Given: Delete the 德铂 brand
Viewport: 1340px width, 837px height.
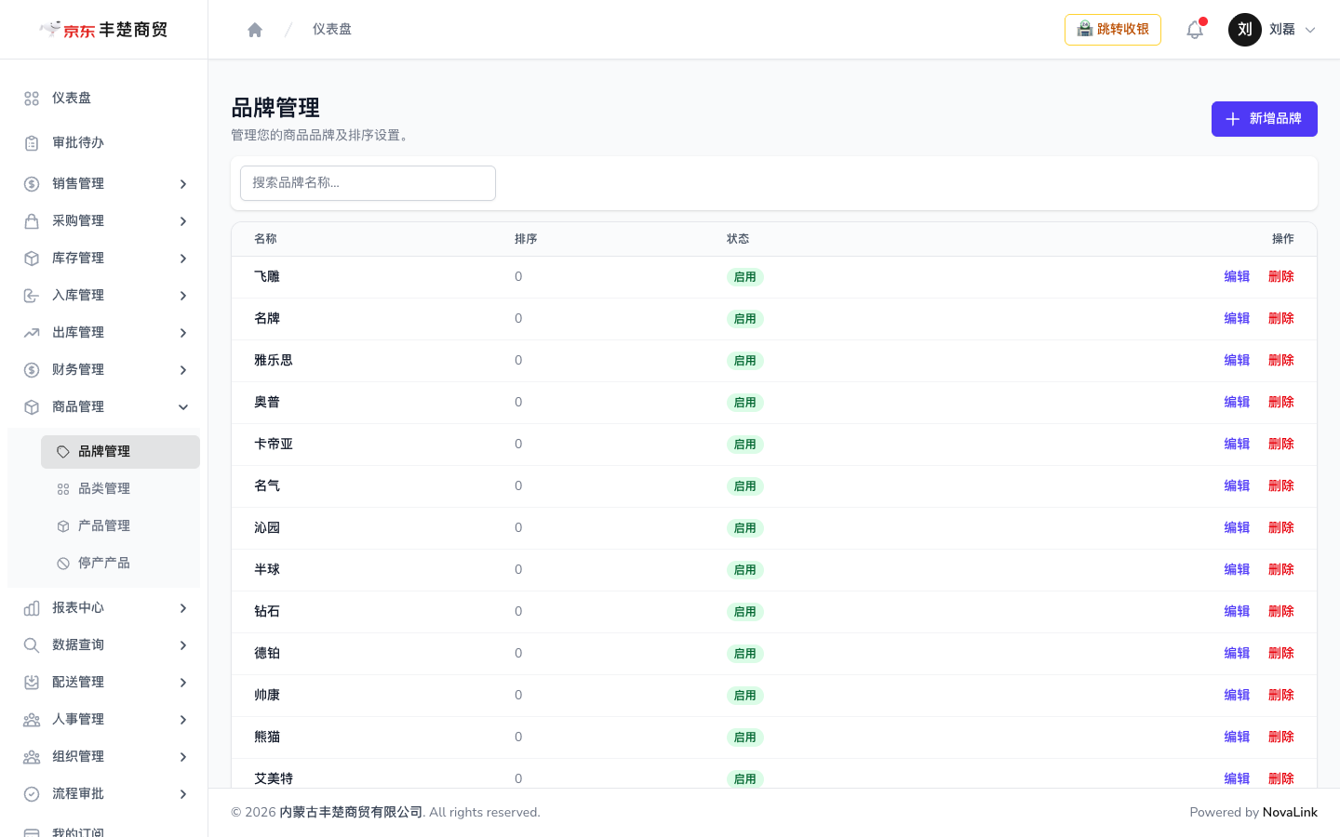Looking at the screenshot, I should [x=1281, y=654].
